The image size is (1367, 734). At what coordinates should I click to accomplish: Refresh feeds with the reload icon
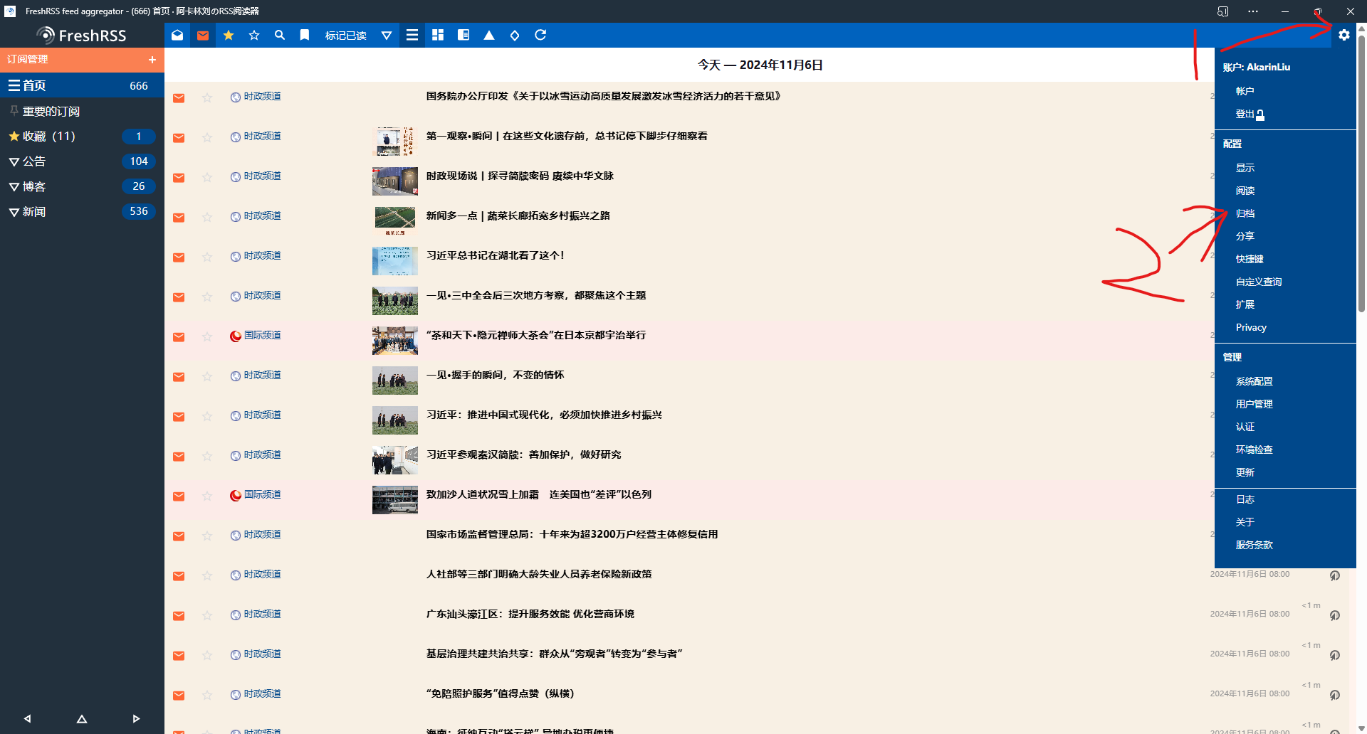[540, 35]
